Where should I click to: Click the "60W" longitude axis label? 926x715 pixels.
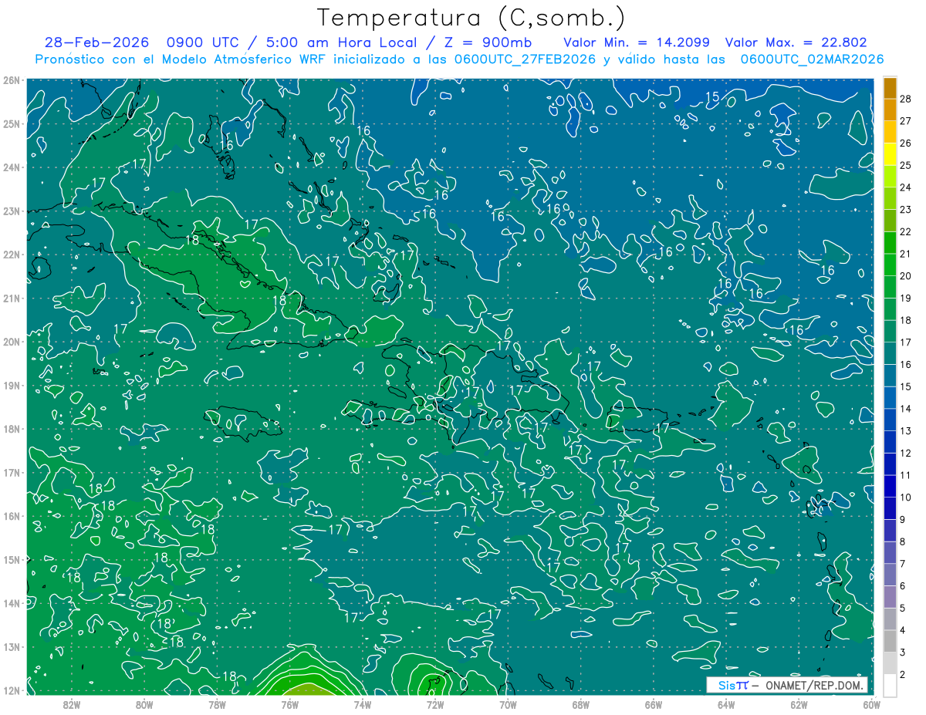(x=870, y=703)
